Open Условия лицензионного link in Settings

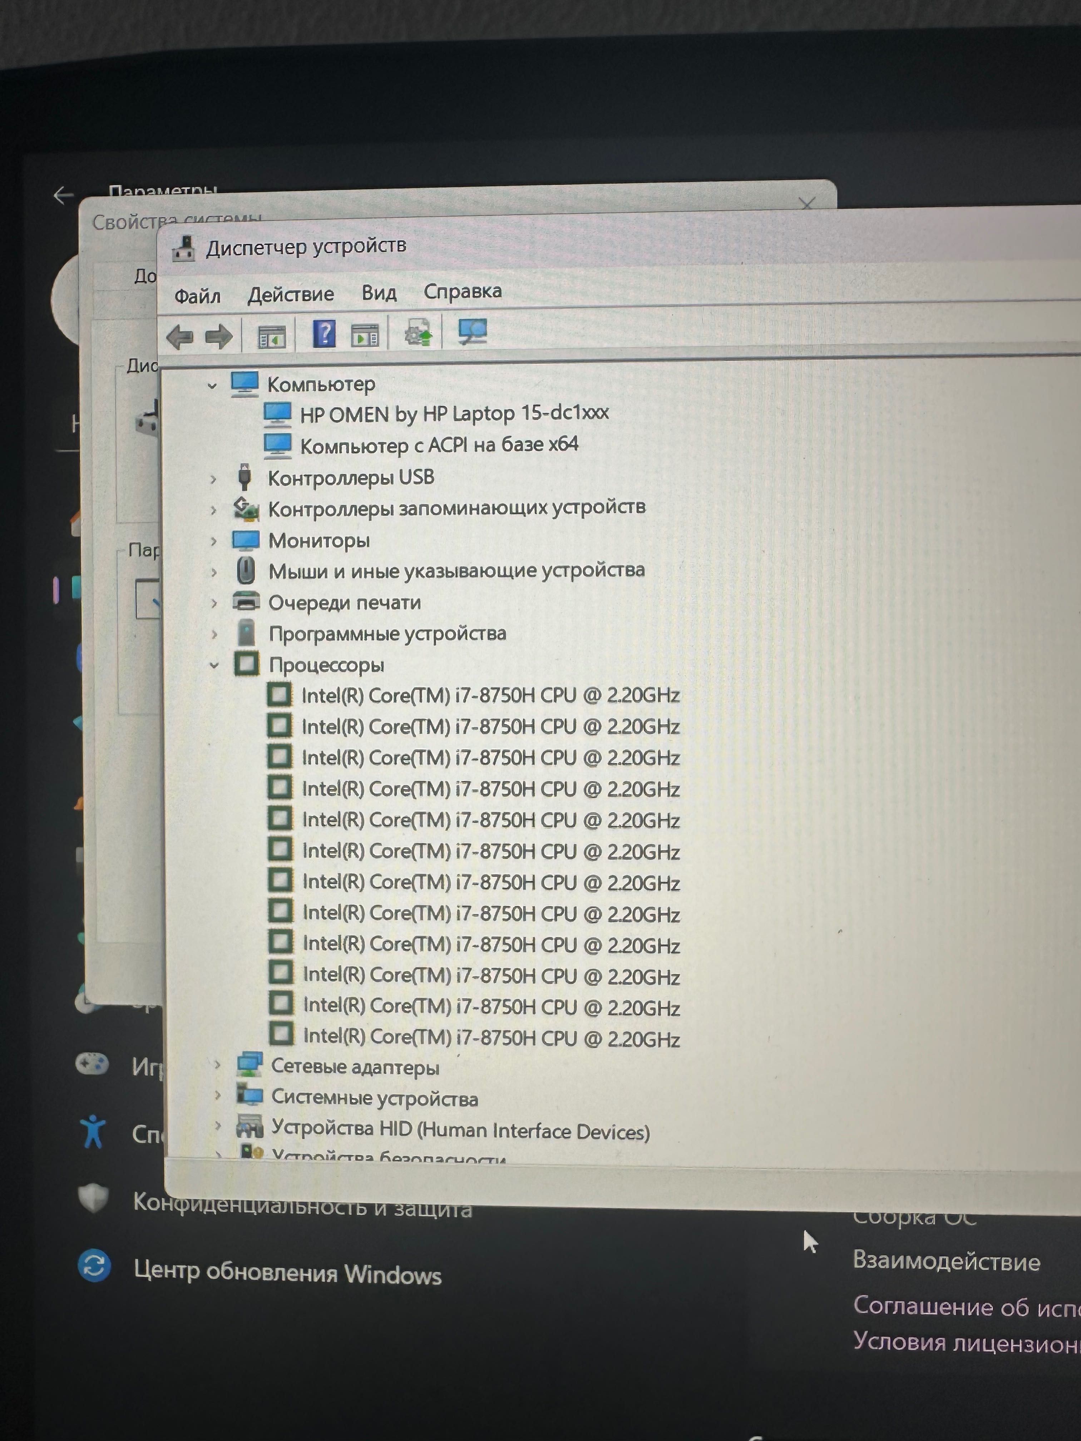[x=967, y=1343]
